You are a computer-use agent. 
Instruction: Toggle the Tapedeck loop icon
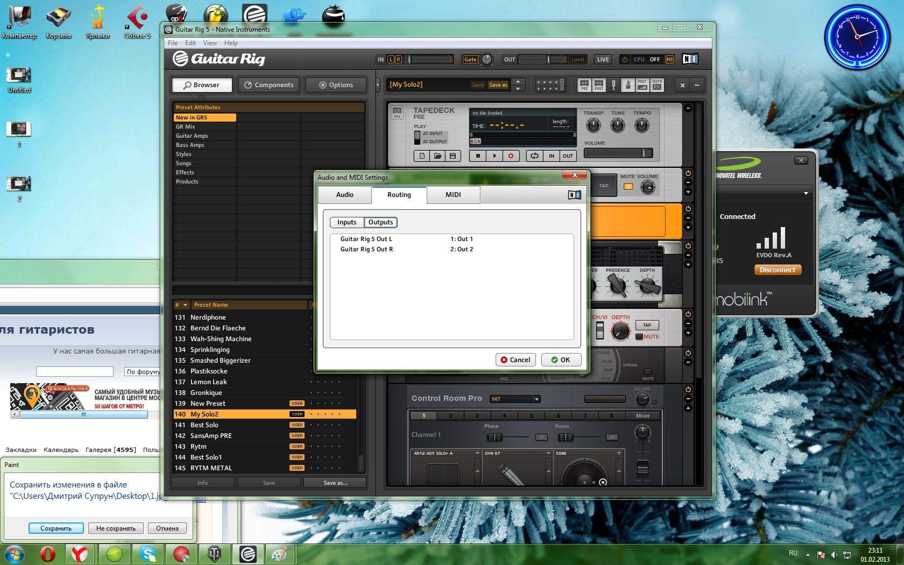pos(534,156)
